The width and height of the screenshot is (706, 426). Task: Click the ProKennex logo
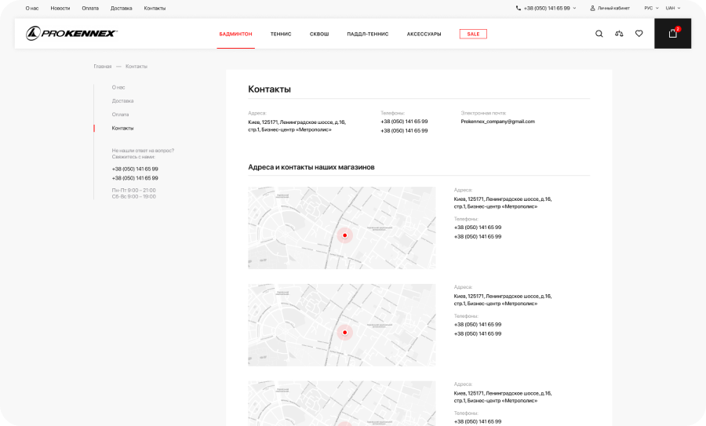point(71,33)
